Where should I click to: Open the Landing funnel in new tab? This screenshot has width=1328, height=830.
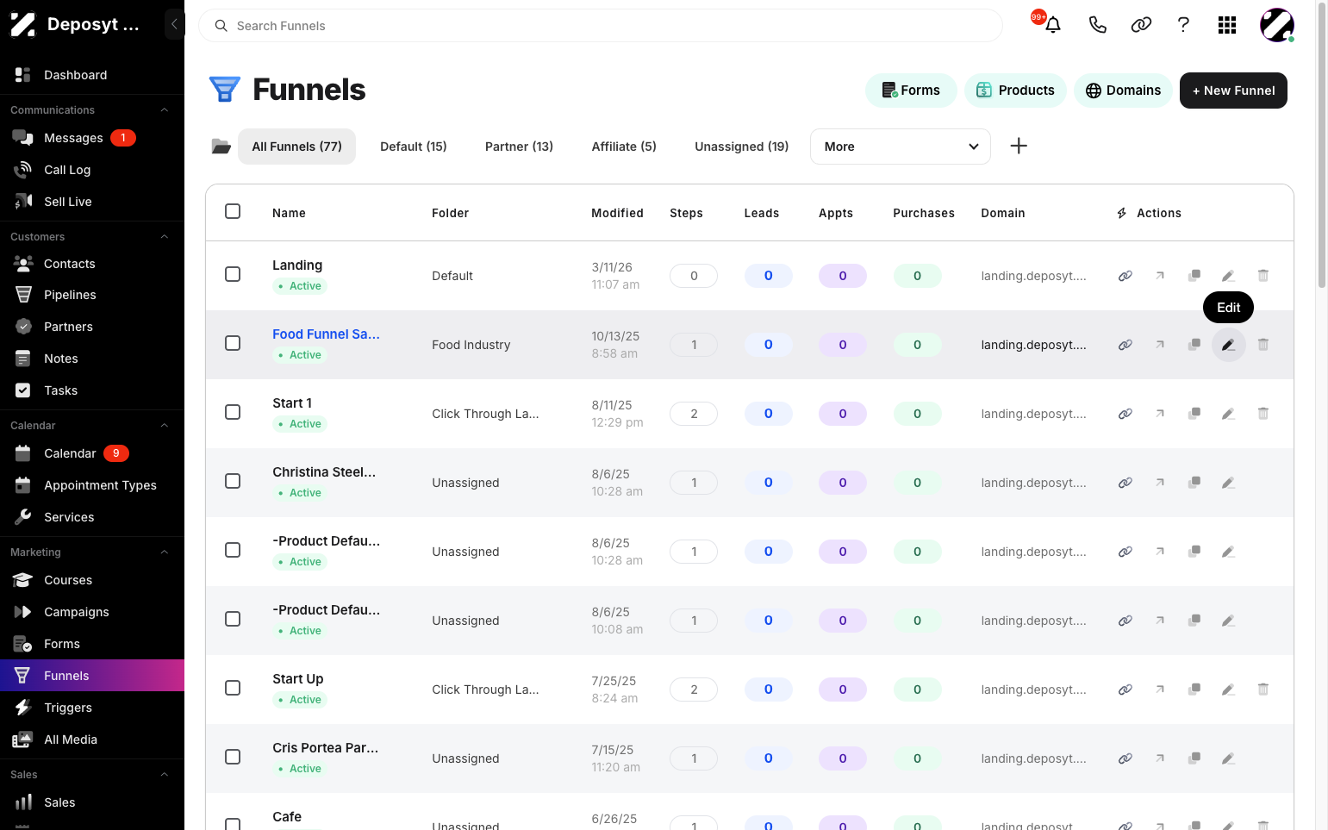point(1160,276)
